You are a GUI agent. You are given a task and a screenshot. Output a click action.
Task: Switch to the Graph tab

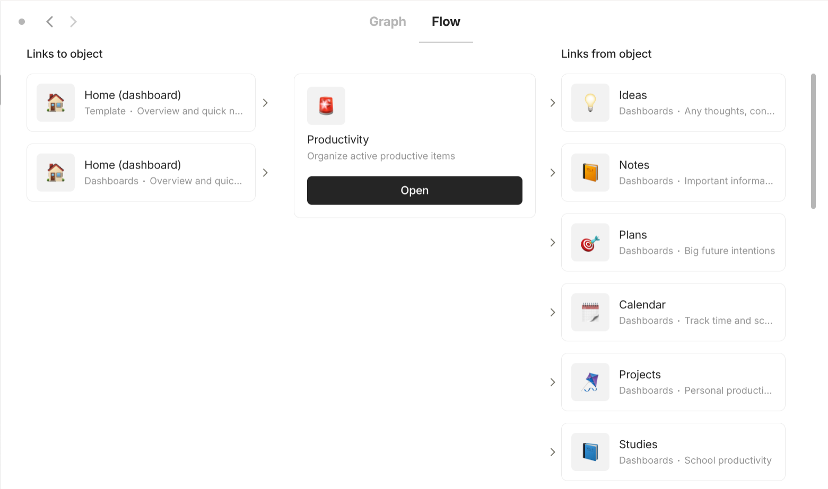(x=387, y=21)
